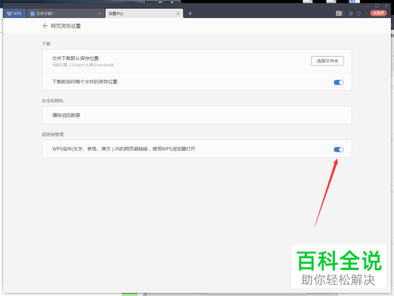Click the 下载 section heading

pos(46,43)
